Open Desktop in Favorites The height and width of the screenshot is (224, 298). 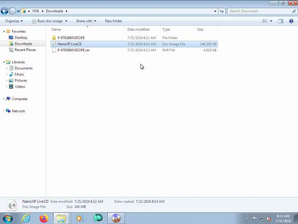click(x=21, y=38)
